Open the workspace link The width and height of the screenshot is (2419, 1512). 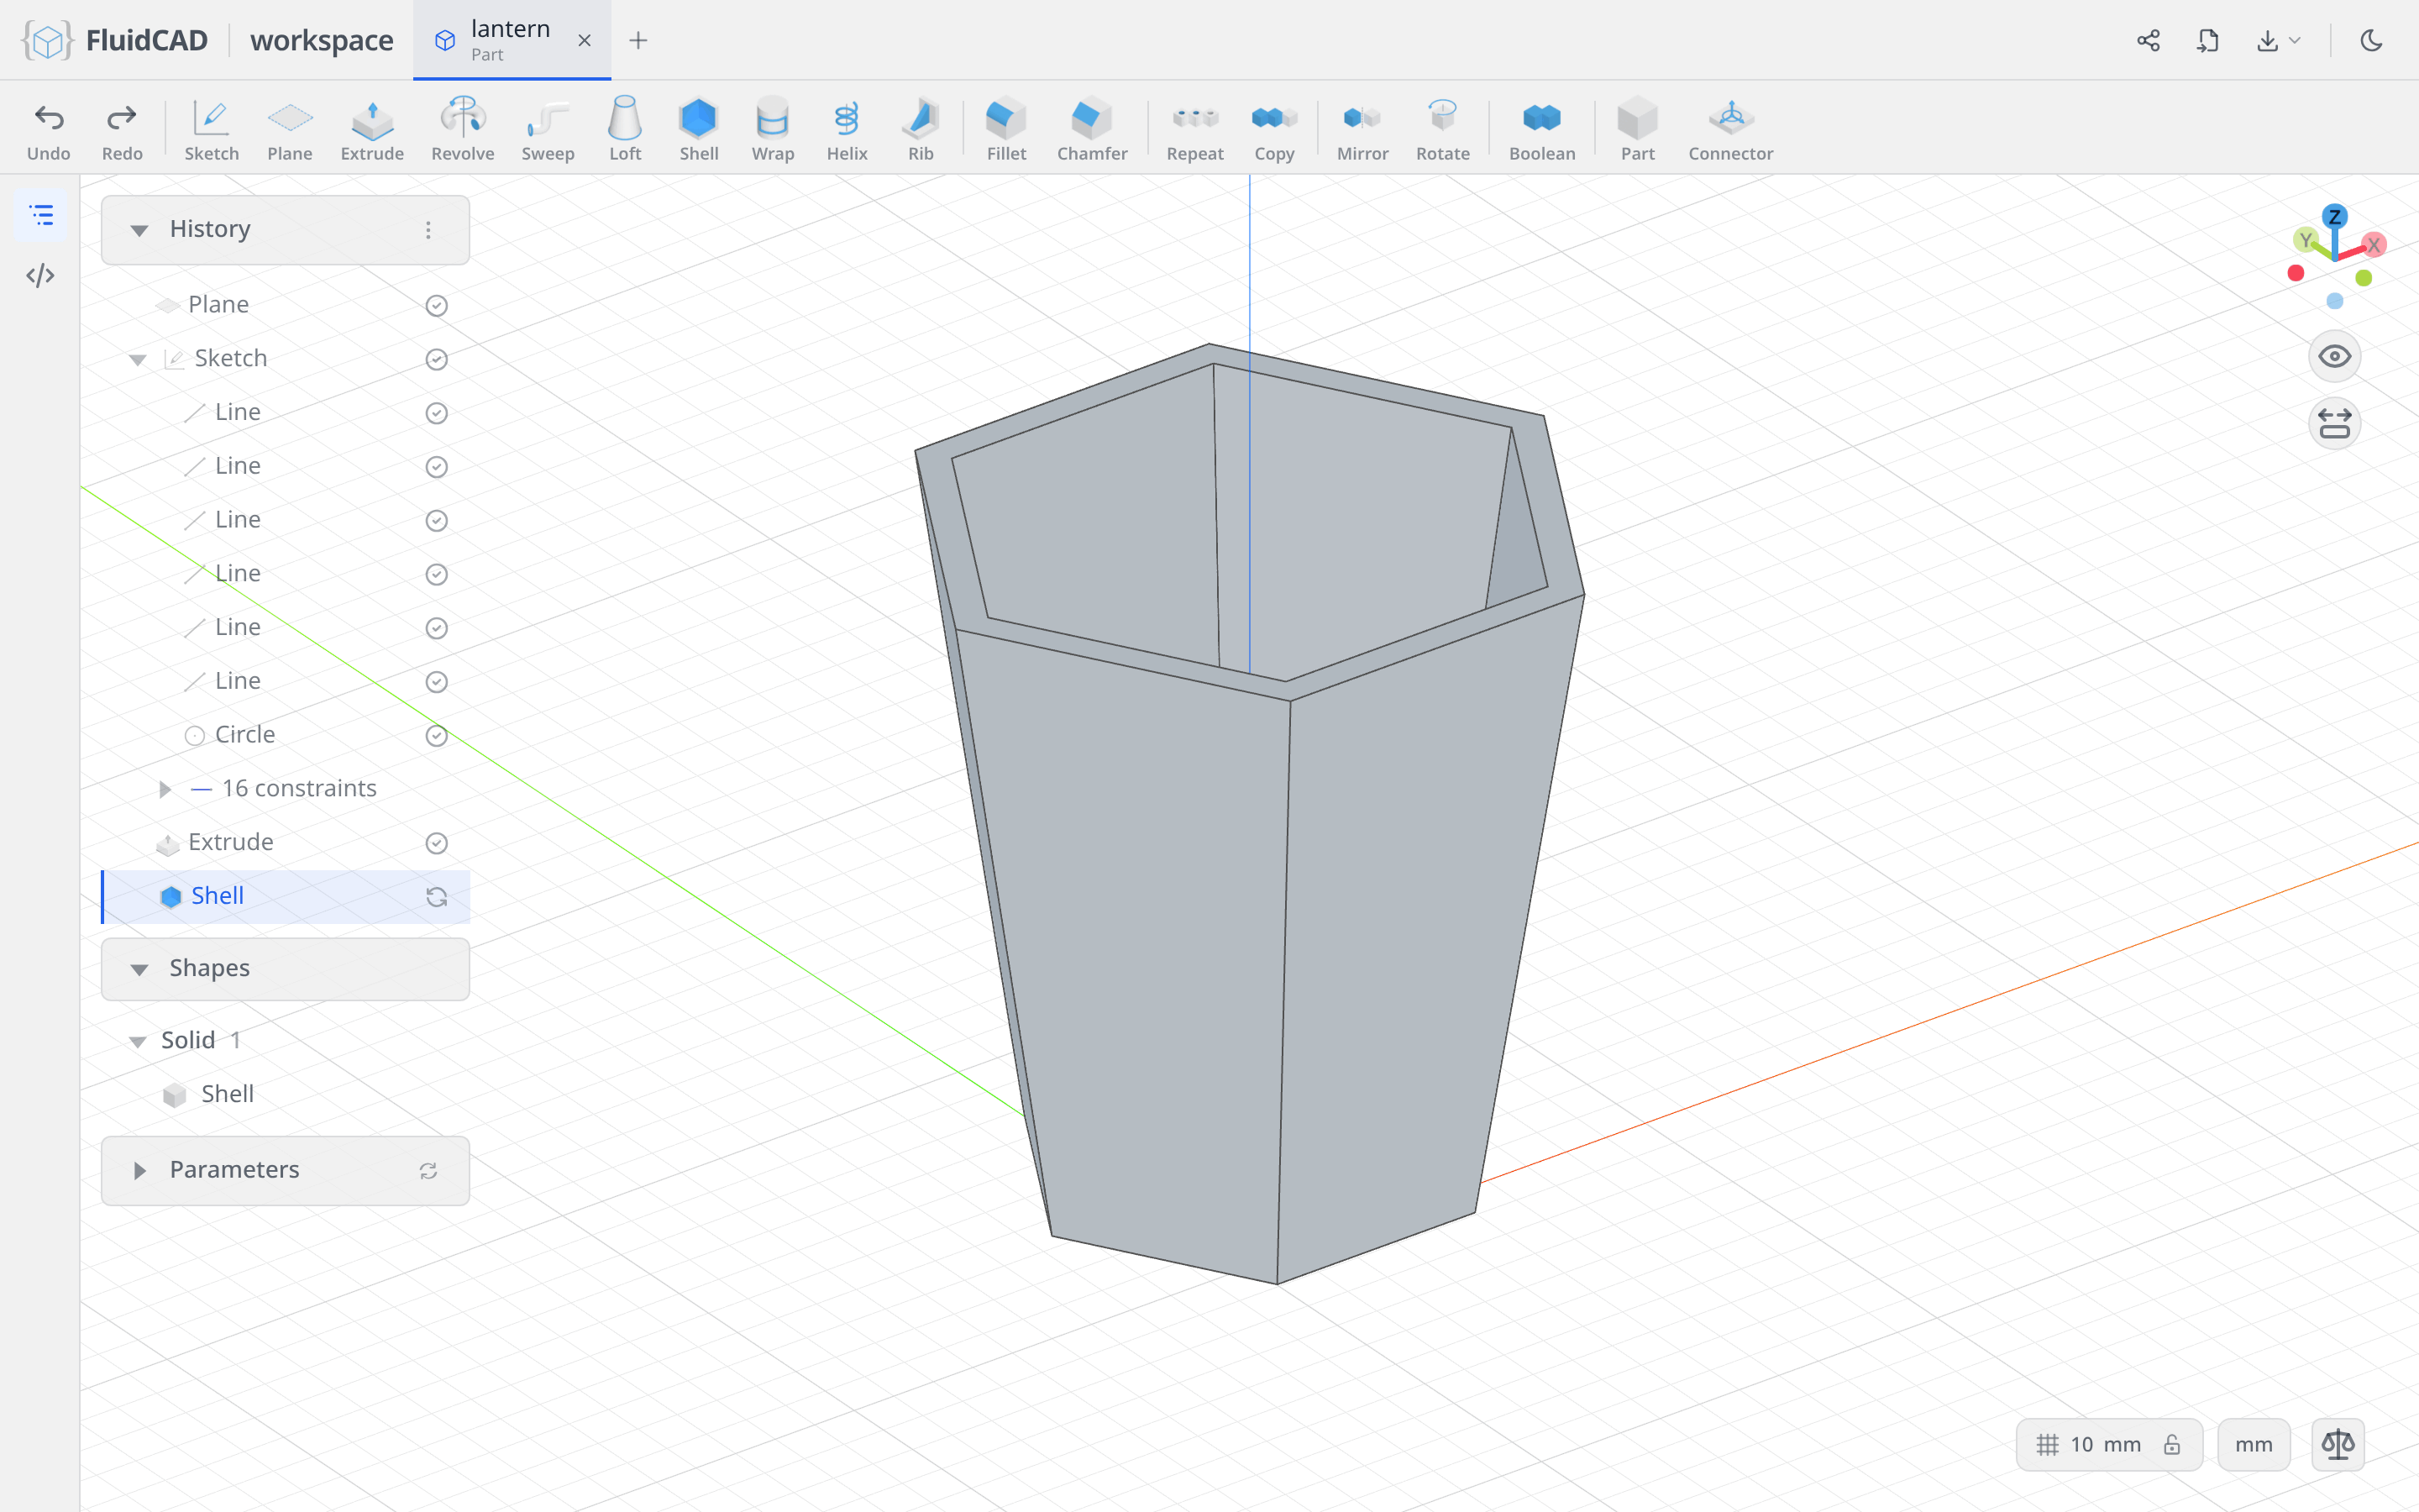pyautogui.click(x=322, y=40)
